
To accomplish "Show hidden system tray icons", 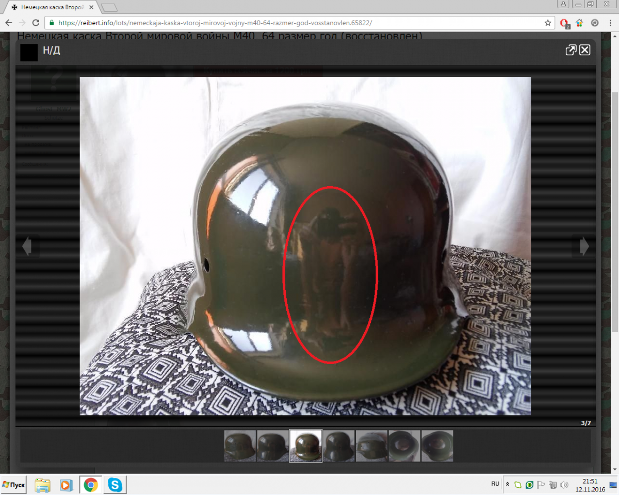I will tap(507, 485).
